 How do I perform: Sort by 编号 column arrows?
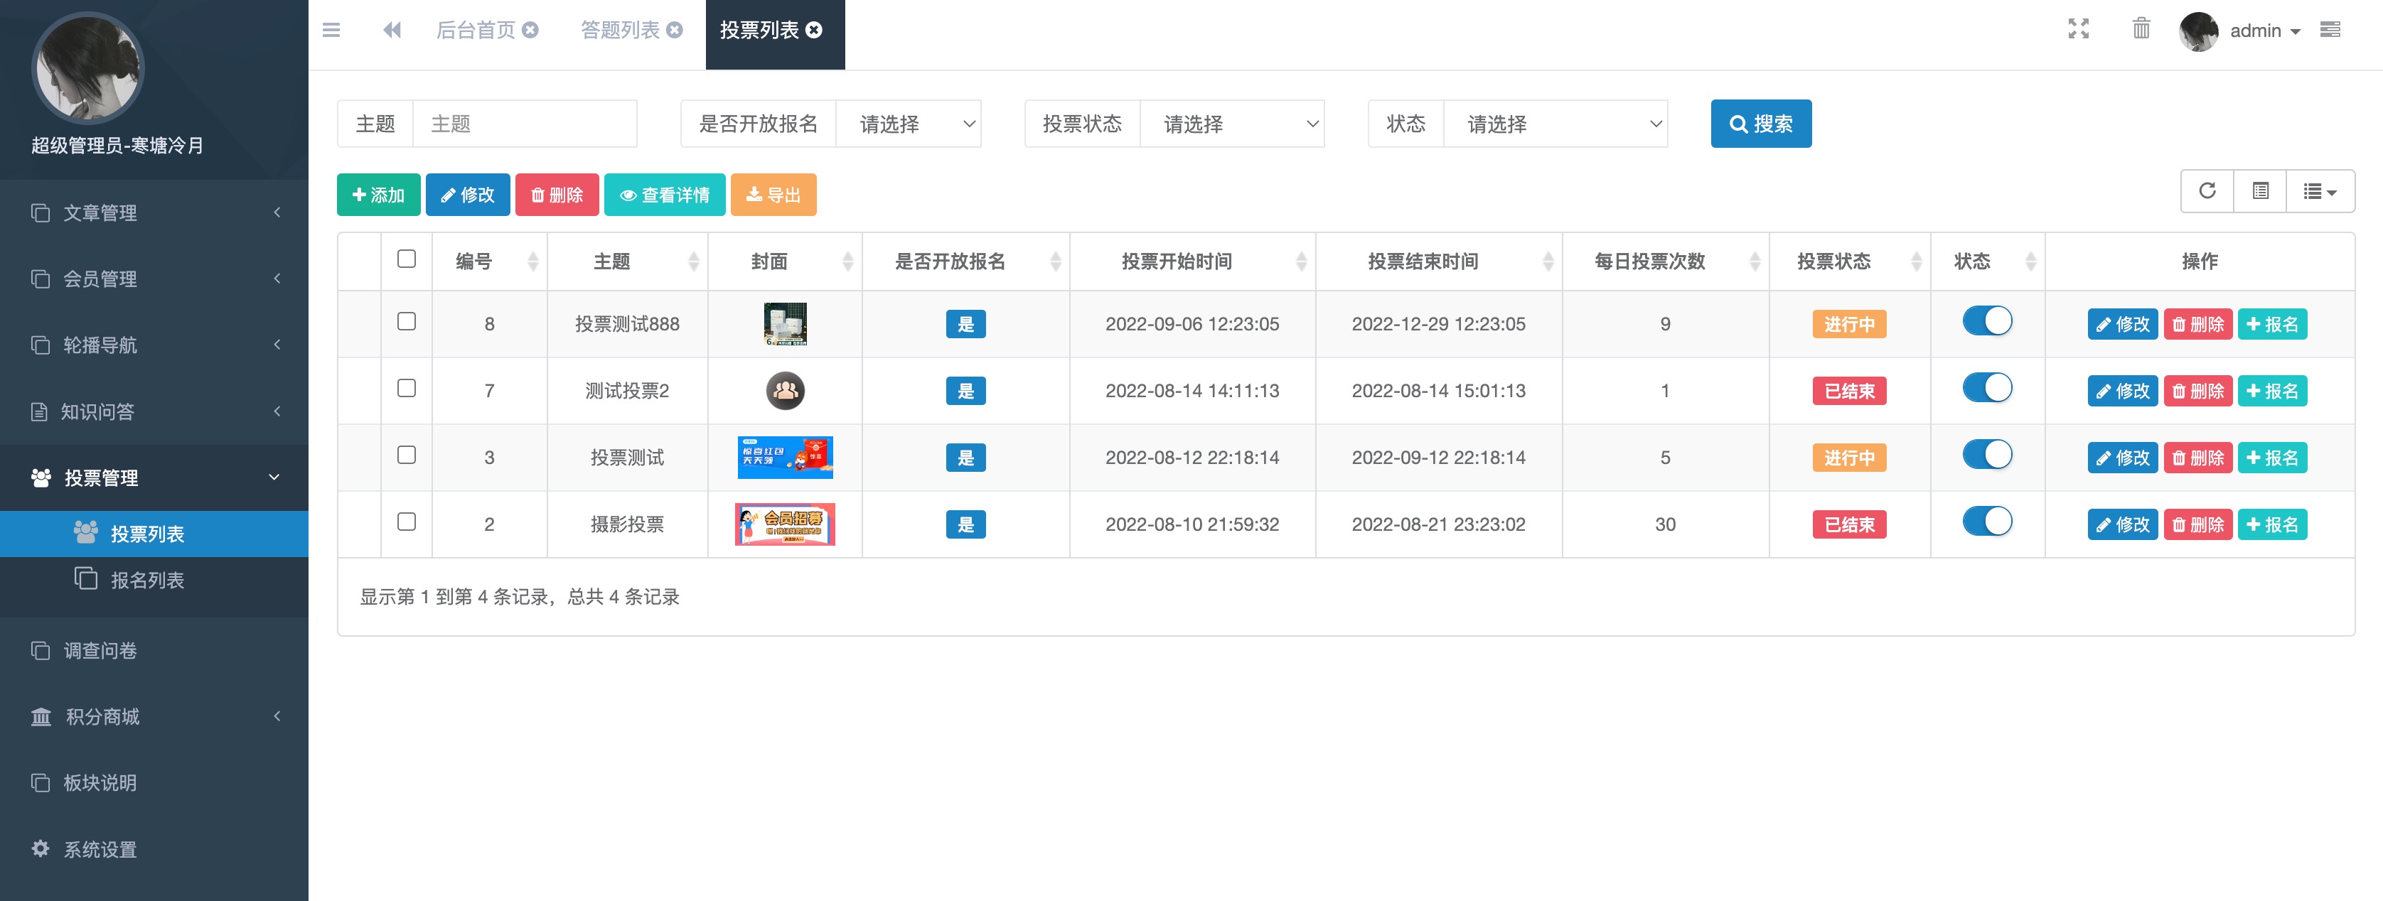(533, 261)
